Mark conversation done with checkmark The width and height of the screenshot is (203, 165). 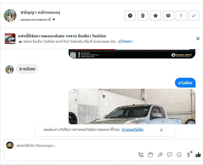[193, 16]
